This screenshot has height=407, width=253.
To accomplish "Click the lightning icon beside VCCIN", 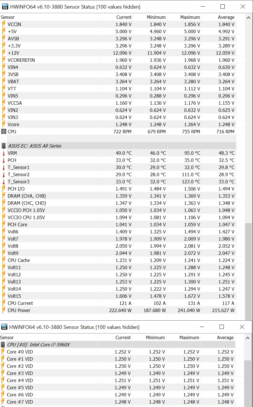I will click(x=4, y=24).
